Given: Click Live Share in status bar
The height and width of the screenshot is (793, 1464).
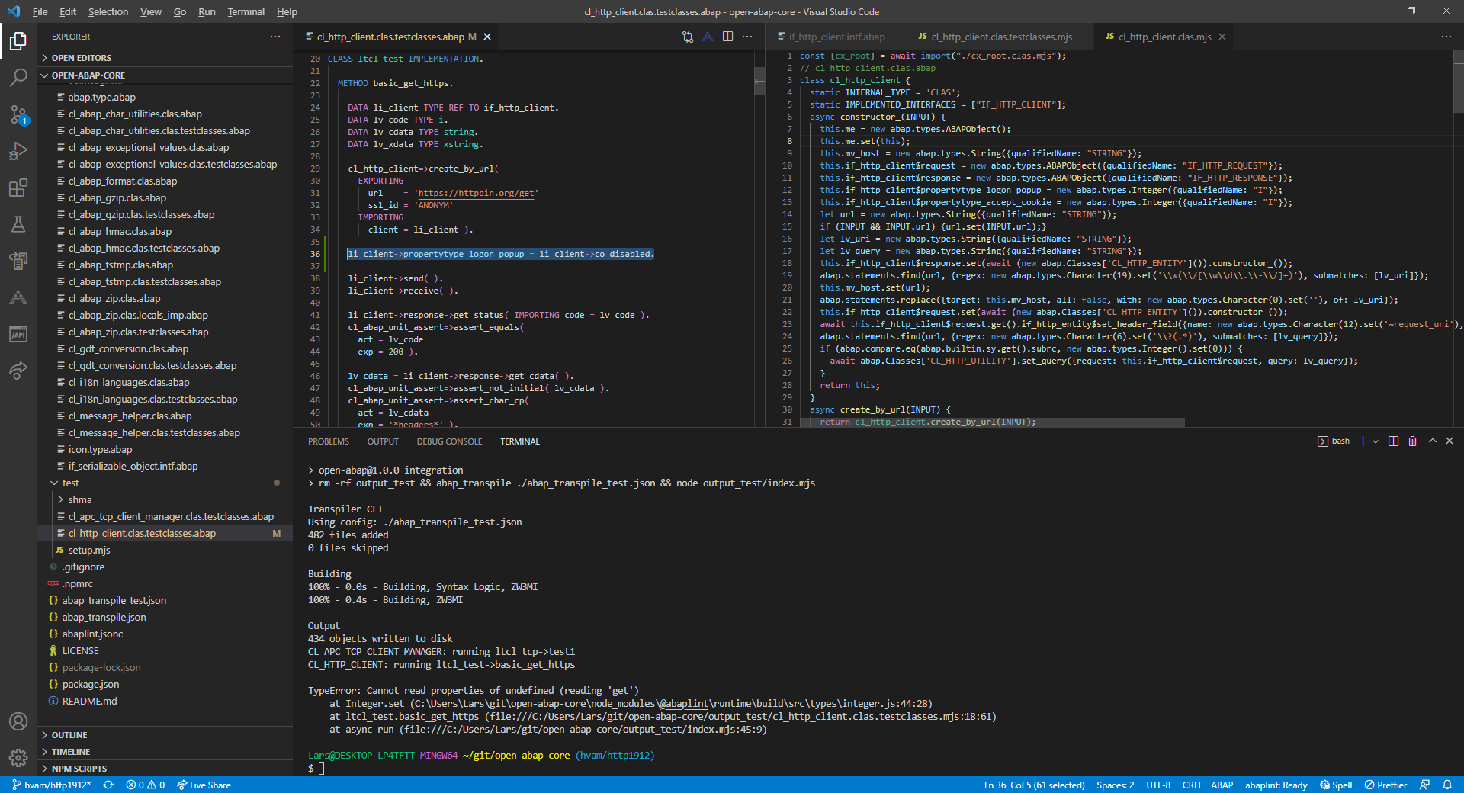Looking at the screenshot, I should pos(204,785).
